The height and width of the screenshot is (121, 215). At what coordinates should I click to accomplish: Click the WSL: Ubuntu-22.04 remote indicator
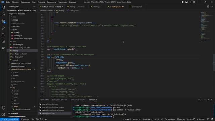tap(10, 119)
